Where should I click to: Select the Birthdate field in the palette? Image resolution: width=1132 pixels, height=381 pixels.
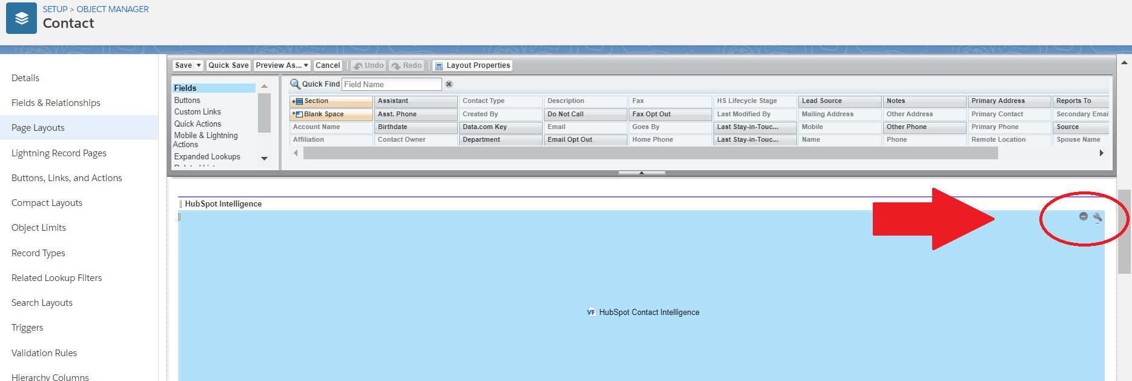(x=416, y=127)
